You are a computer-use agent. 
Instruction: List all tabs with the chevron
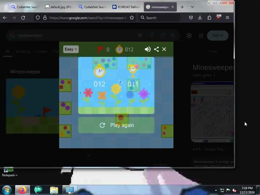tap(192, 7)
